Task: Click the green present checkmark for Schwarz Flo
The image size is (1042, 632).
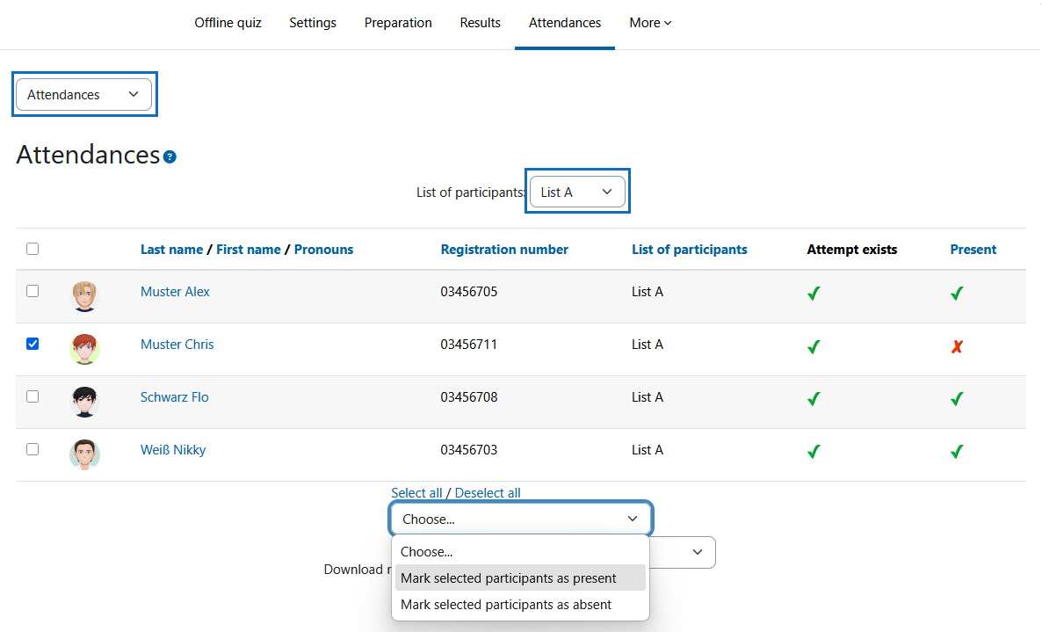Action: (957, 399)
